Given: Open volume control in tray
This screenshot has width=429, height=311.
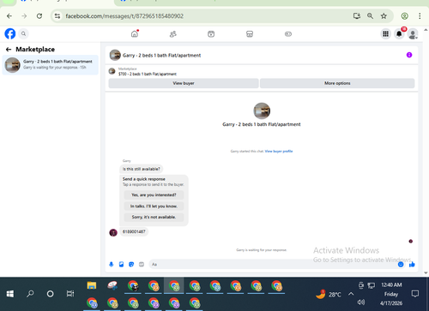Looking at the screenshot, I should pyautogui.click(x=361, y=302).
